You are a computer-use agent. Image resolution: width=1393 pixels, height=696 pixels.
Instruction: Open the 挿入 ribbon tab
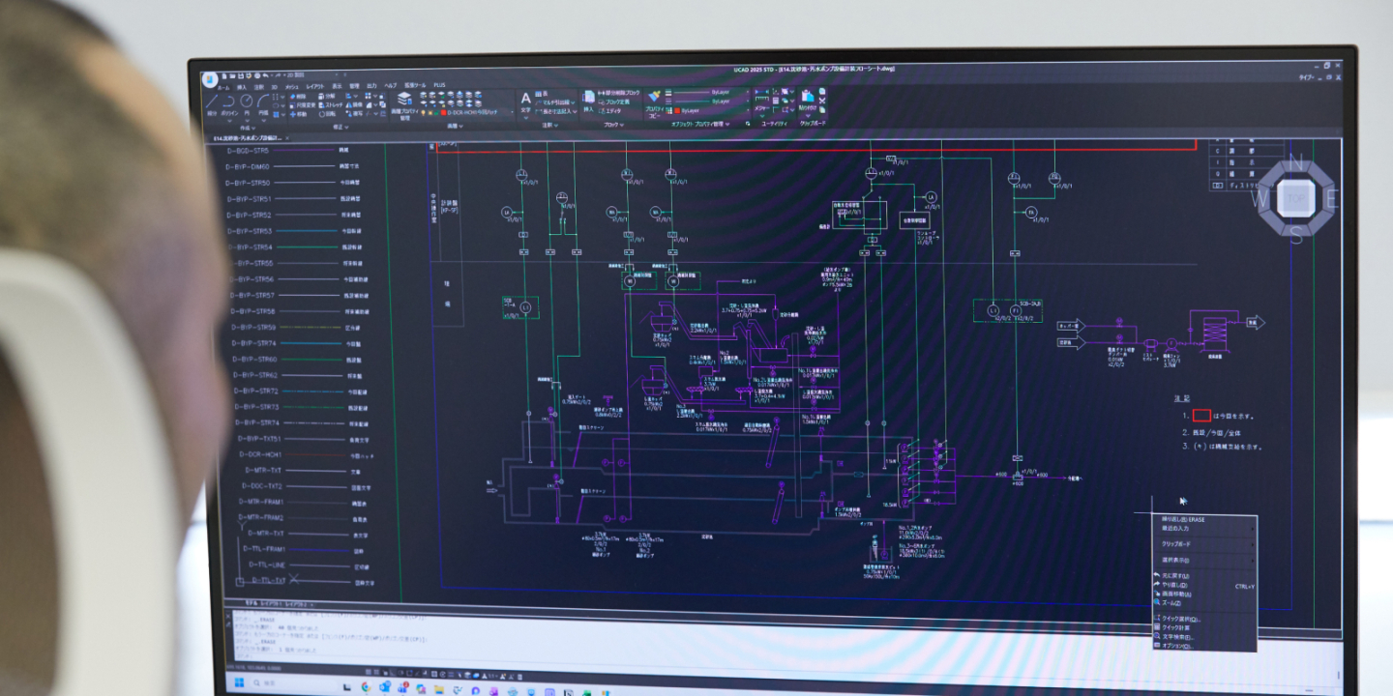click(241, 87)
